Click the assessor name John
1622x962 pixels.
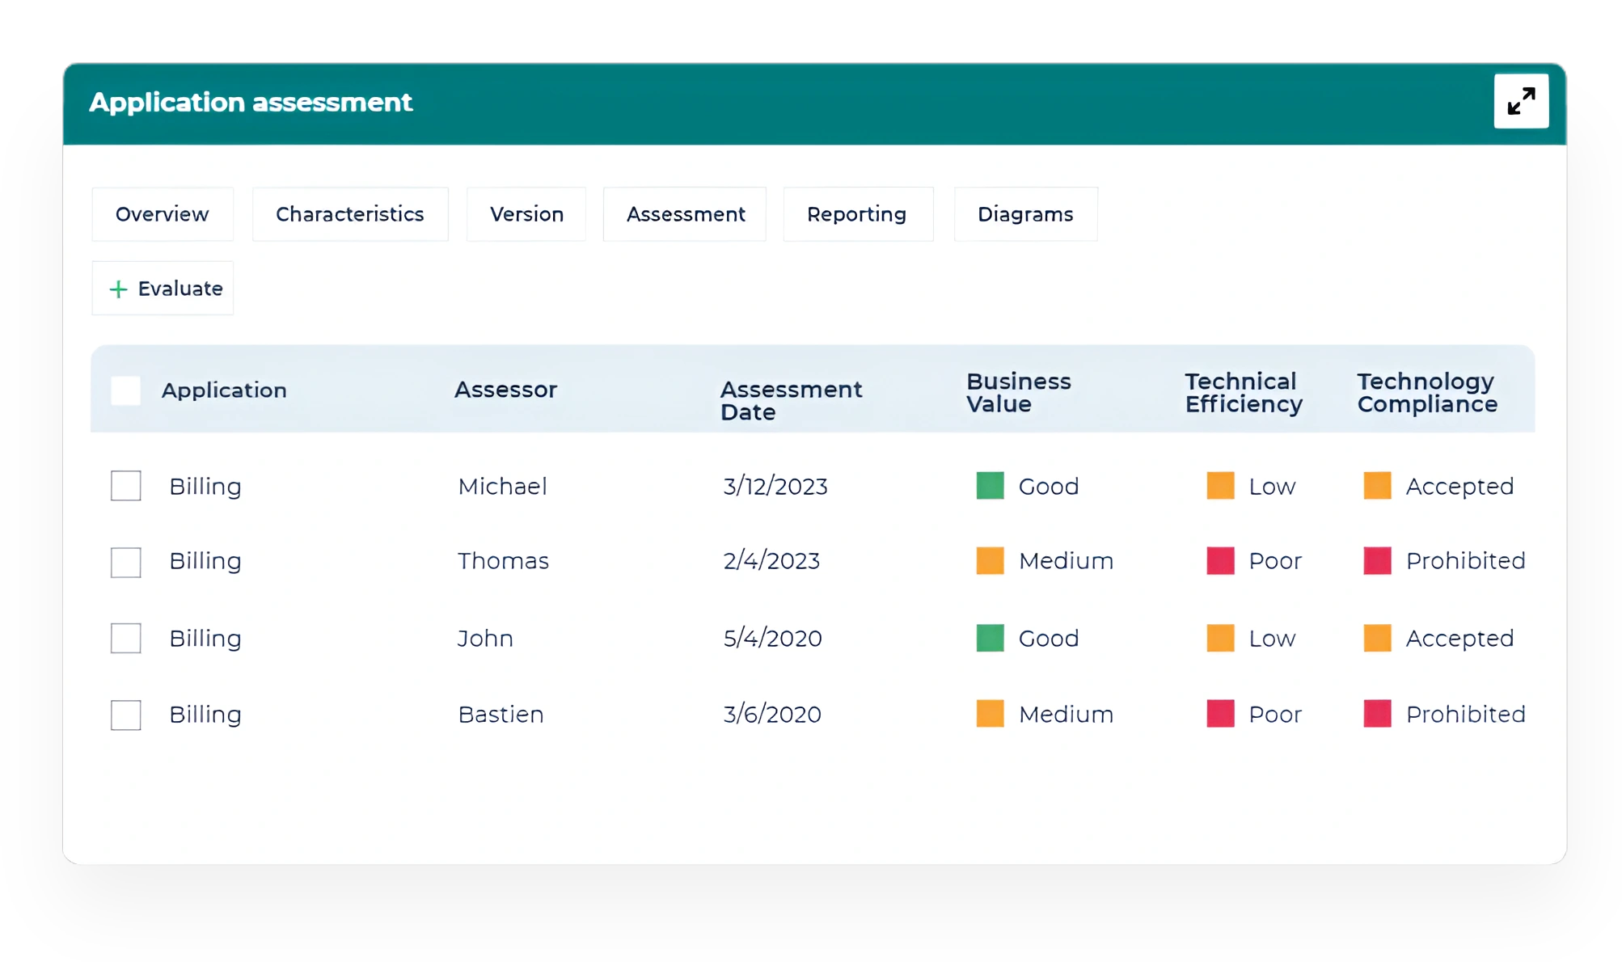pos(485,639)
